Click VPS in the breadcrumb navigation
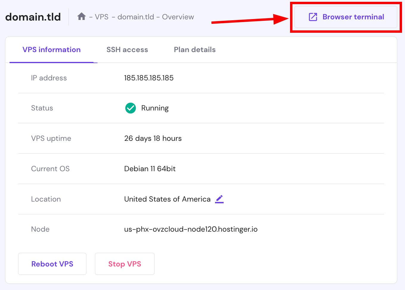Image resolution: width=405 pixels, height=290 pixels. (x=102, y=17)
